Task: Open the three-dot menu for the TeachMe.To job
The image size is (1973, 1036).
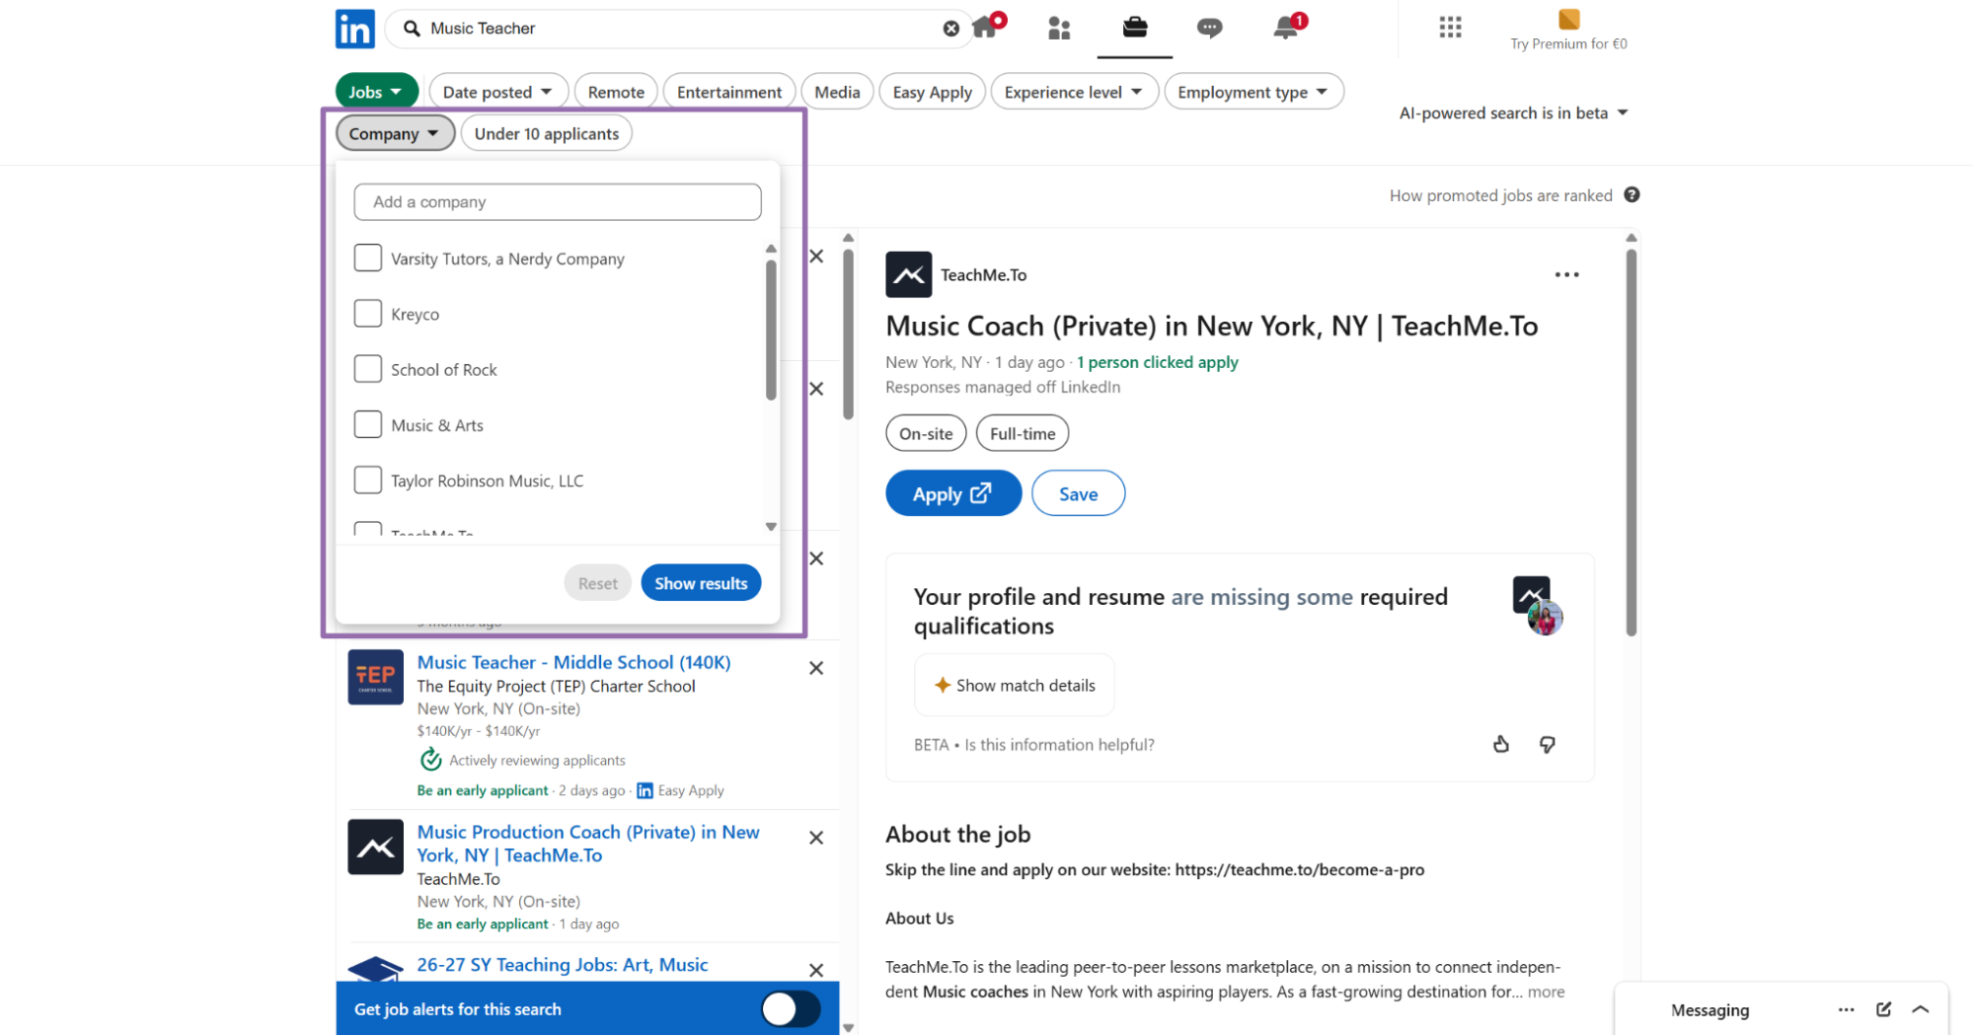Action: (x=1566, y=274)
